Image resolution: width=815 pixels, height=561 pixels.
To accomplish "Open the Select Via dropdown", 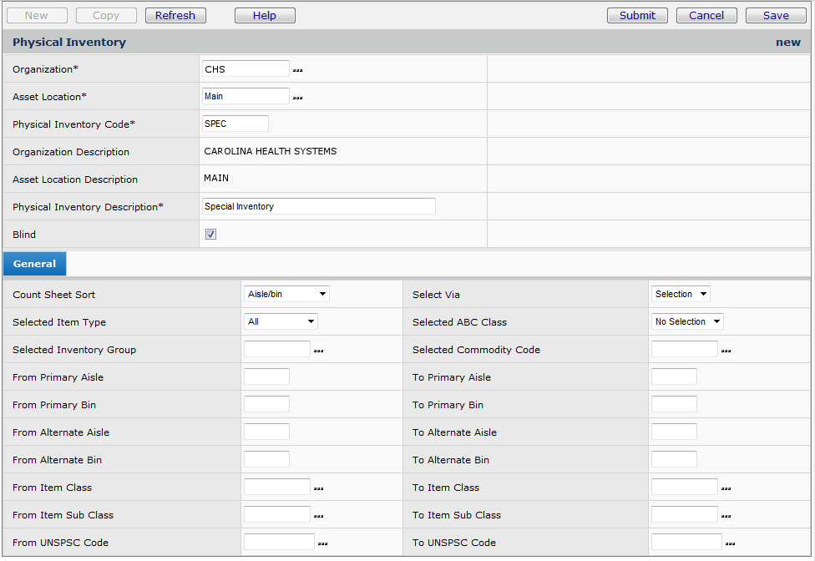I will [x=681, y=294].
